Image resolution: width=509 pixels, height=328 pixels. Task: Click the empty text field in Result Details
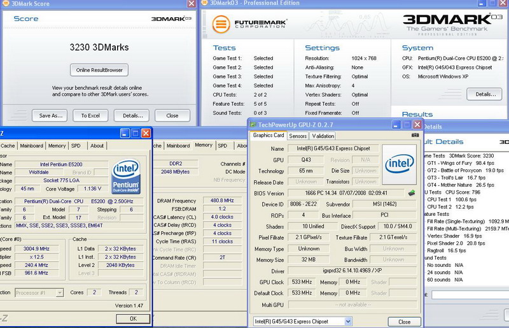point(470,295)
